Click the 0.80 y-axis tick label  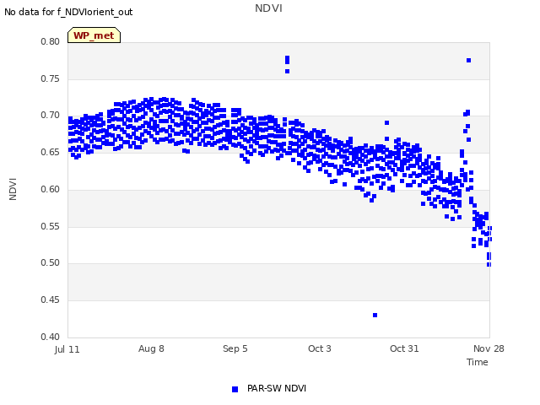pyautogui.click(x=51, y=41)
